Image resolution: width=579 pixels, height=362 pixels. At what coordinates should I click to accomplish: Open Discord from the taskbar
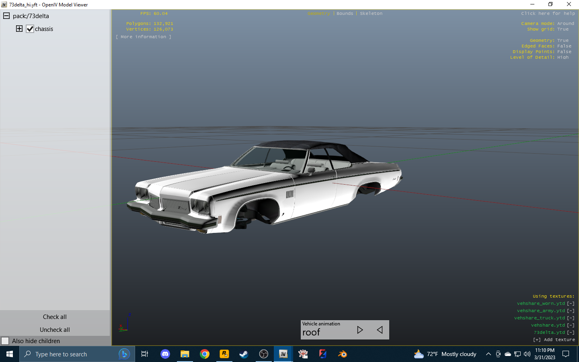165,354
